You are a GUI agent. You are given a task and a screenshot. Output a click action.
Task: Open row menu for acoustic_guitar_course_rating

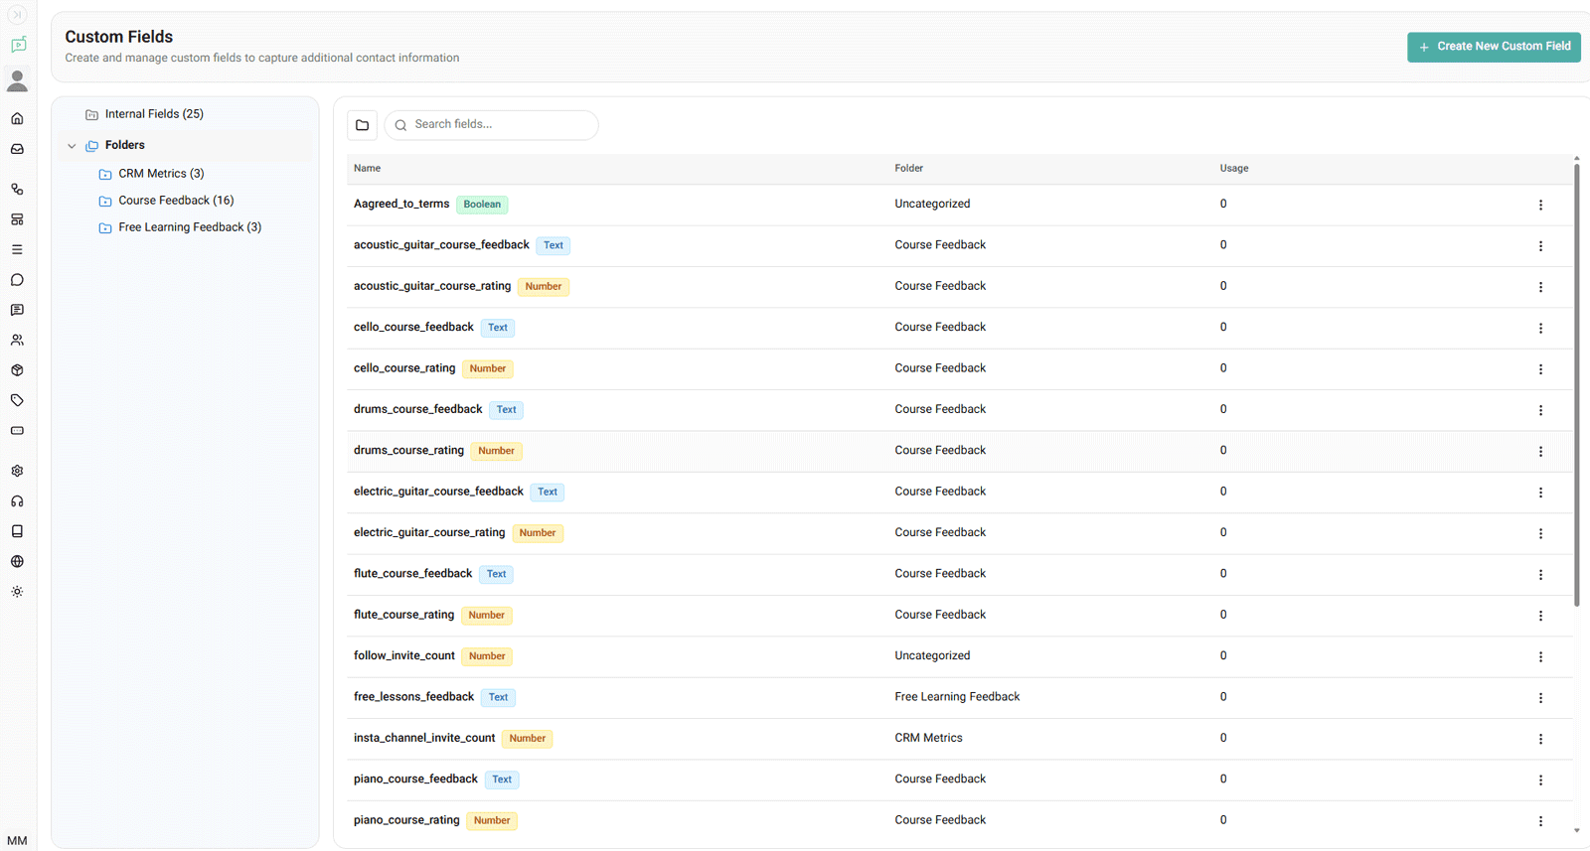point(1540,287)
